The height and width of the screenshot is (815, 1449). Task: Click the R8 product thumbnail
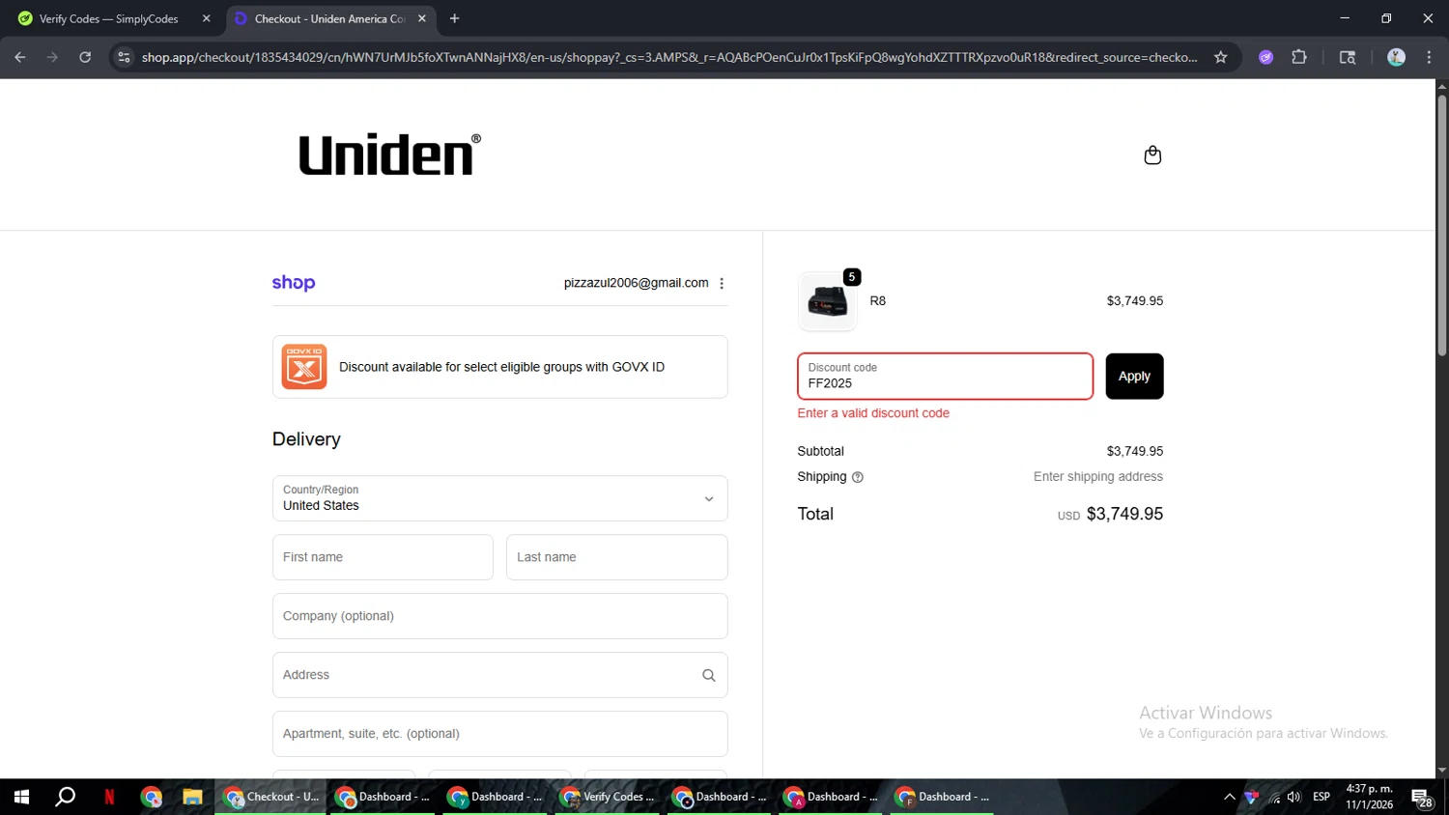pyautogui.click(x=828, y=301)
